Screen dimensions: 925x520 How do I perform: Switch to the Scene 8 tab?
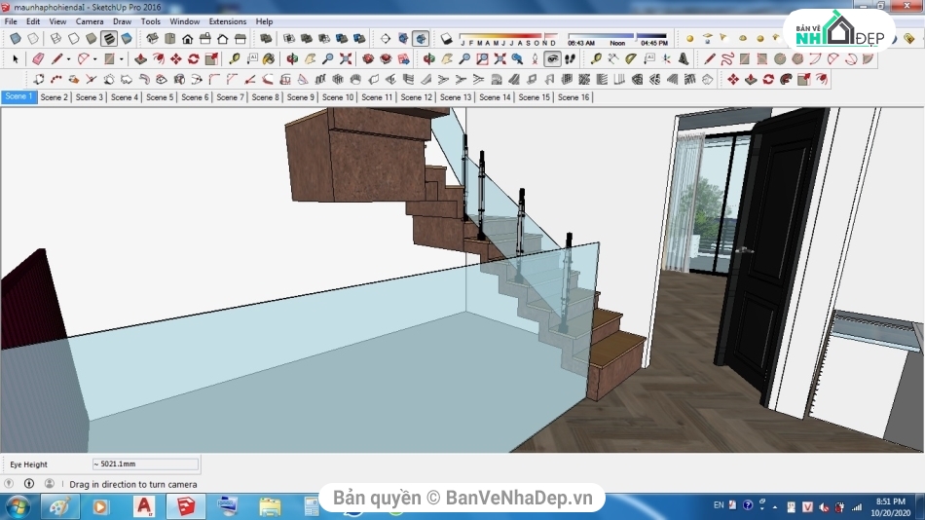point(266,97)
